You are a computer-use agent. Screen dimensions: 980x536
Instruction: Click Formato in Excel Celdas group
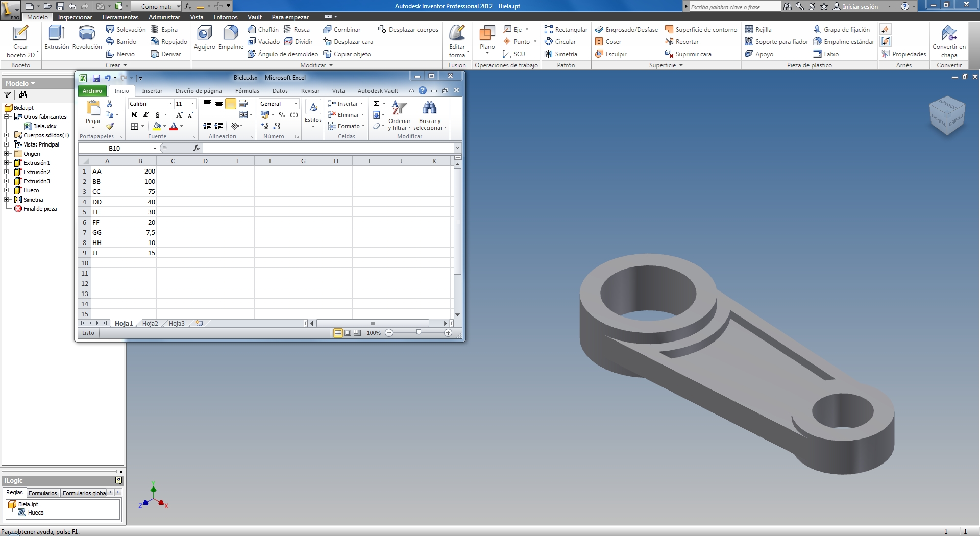[x=346, y=126]
